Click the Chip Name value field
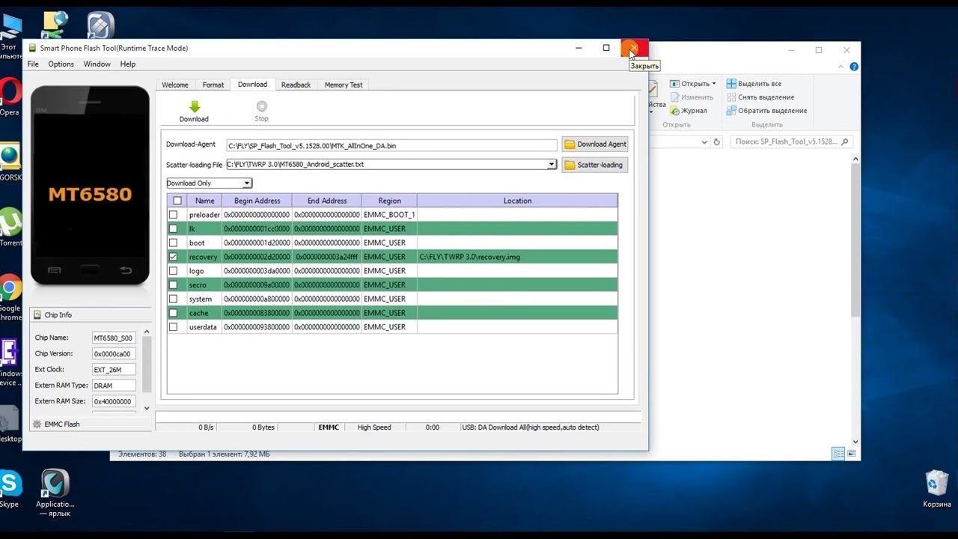Screen dimensions: 958x539 [114, 338]
